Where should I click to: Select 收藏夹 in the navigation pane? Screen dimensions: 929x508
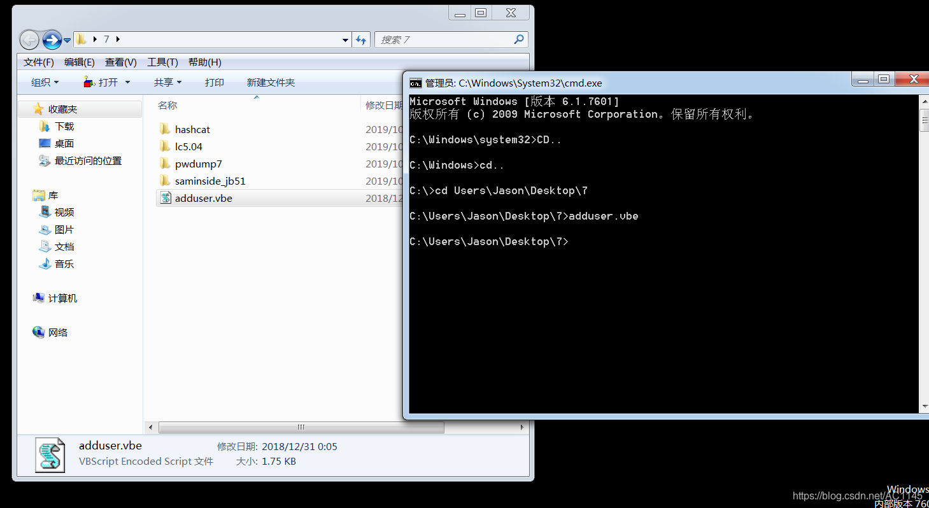(62, 109)
